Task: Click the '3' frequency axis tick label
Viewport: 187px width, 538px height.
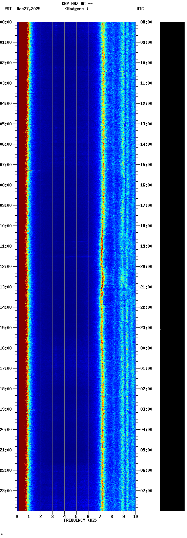Action: pyautogui.click(x=53, y=517)
